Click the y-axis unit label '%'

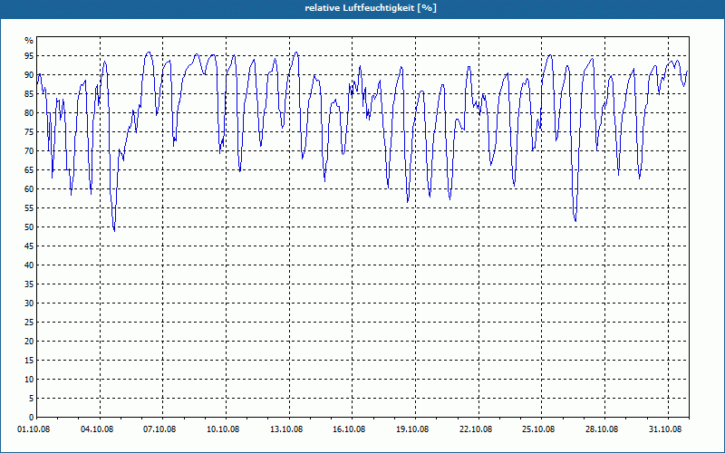coord(29,40)
